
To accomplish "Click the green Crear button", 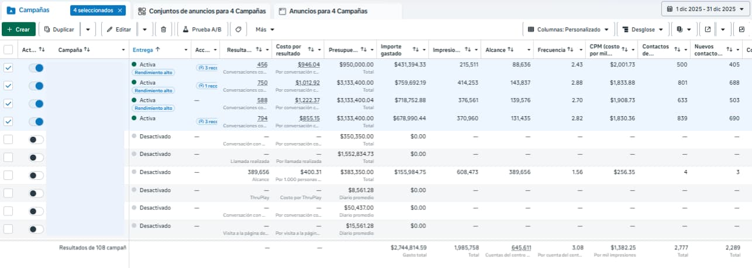I will point(19,29).
